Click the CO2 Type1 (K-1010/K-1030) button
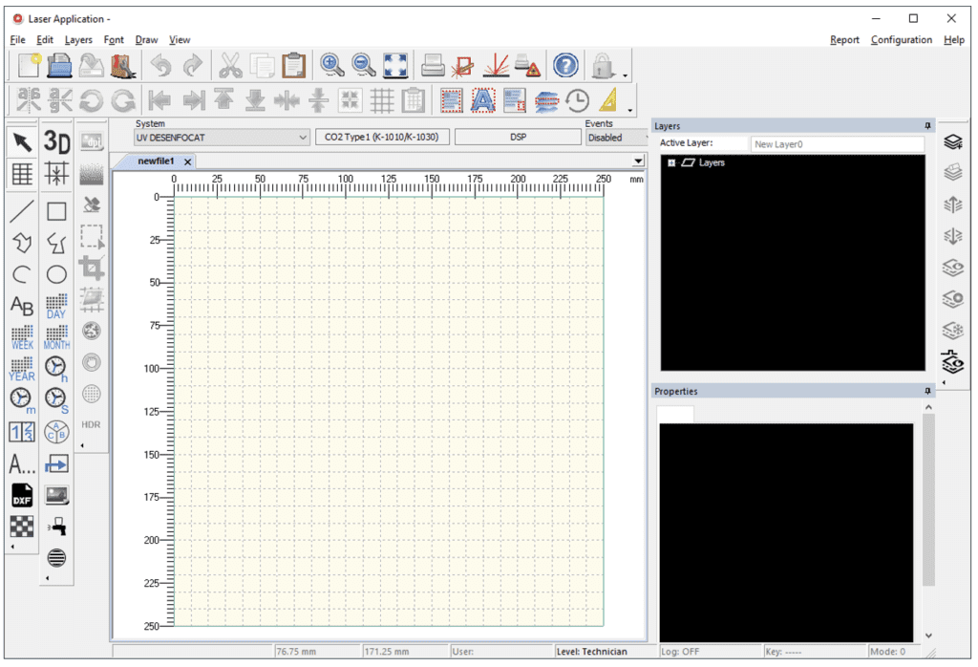 (382, 138)
